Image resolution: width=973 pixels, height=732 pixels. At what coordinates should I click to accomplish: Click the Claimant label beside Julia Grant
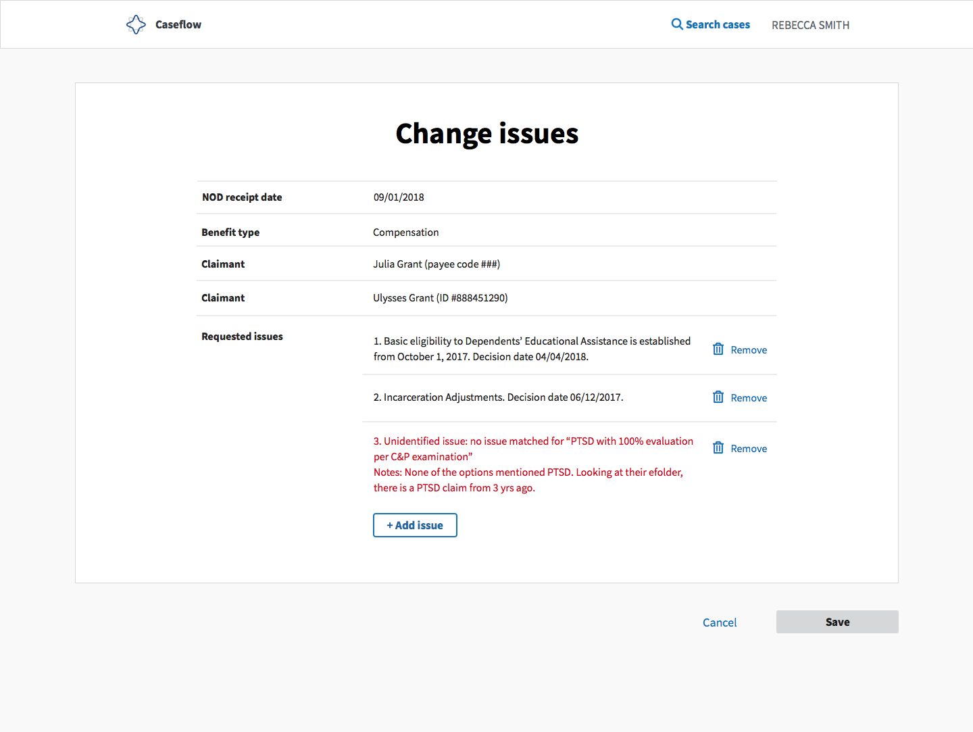pos(223,264)
